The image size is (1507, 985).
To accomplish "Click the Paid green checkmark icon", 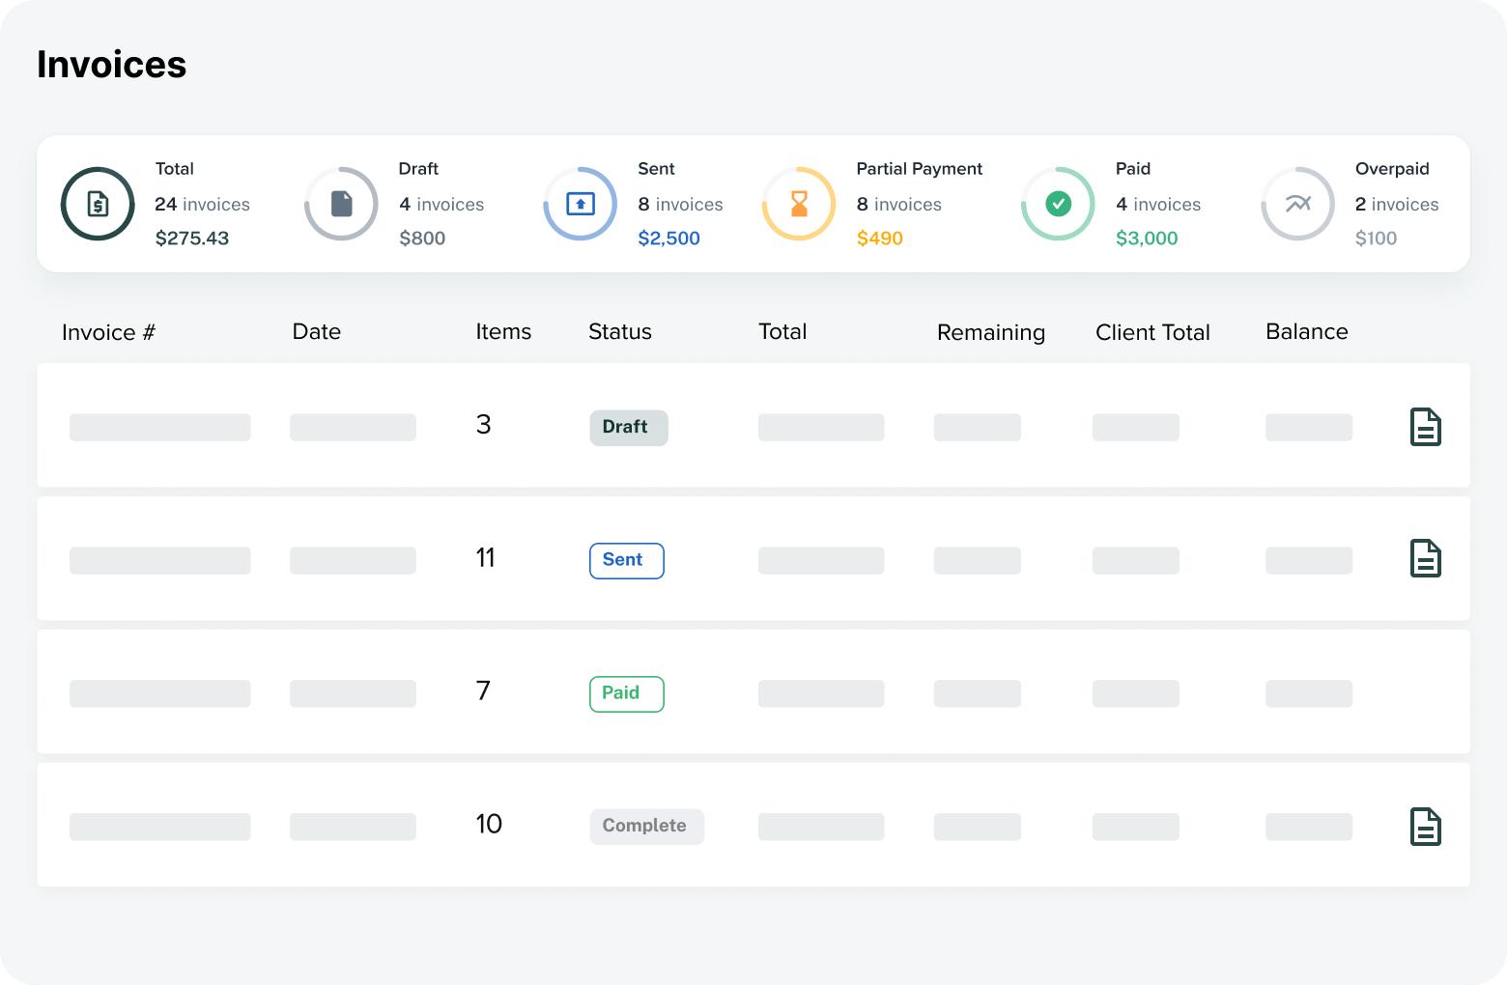I will click(1058, 204).
